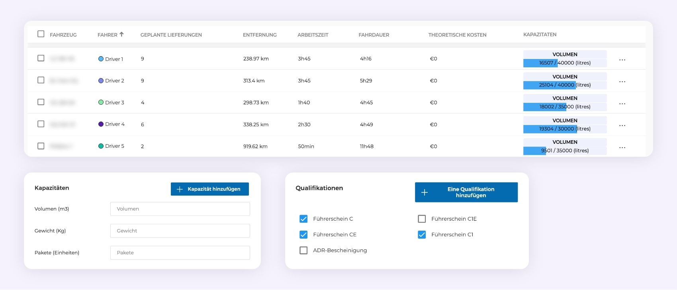
Task: Click Driver 1 volume bar 16507 / 40000
Action: 564,63
